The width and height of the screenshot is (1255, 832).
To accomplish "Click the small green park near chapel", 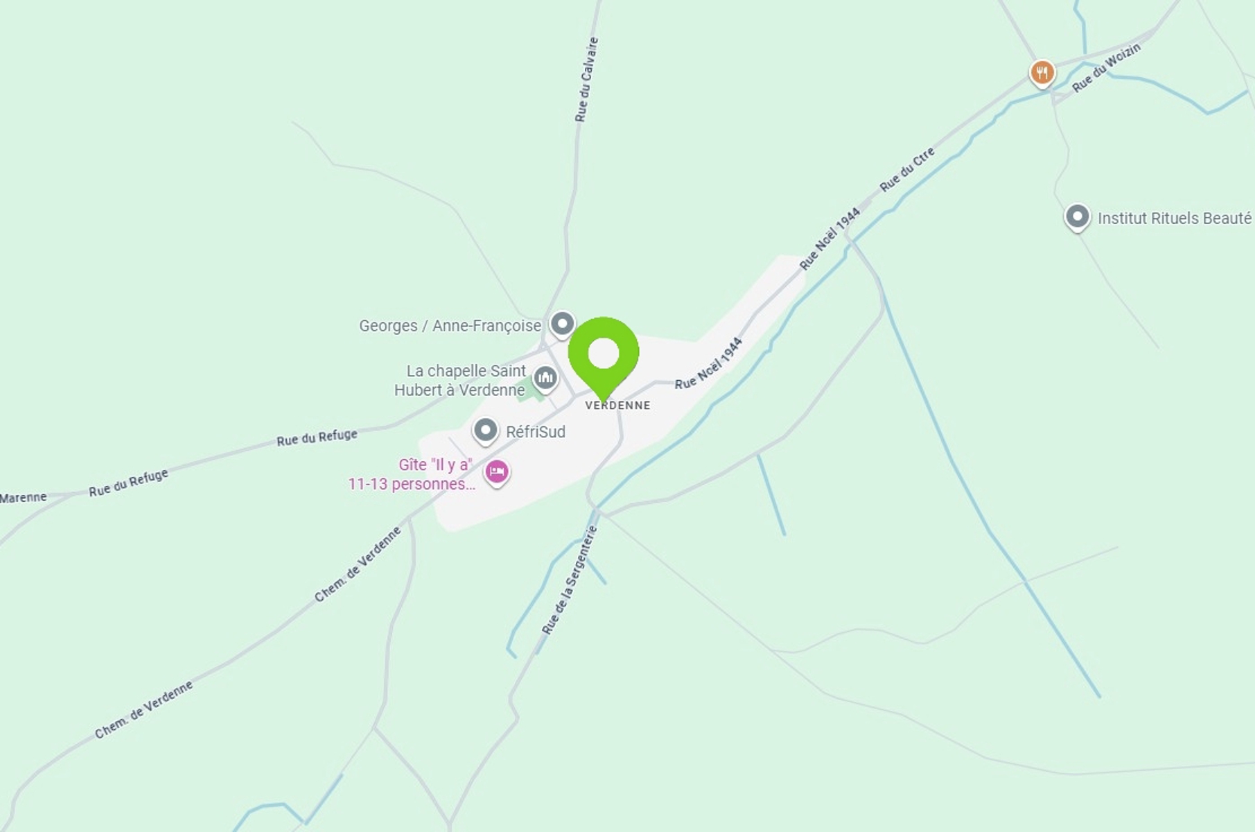I will click(532, 389).
